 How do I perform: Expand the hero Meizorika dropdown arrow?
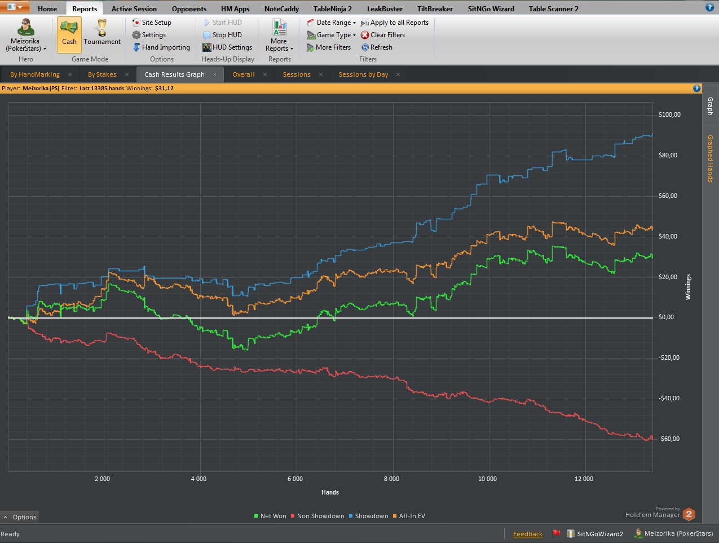pos(45,49)
